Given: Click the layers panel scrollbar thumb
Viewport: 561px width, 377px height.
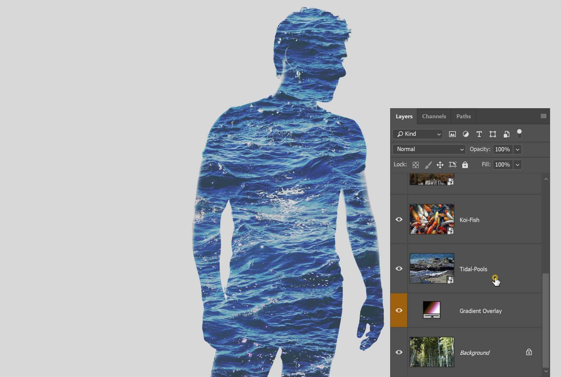Looking at the screenshot, I should point(546,320).
